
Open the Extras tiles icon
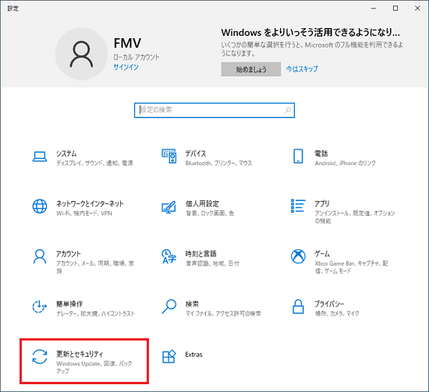tap(168, 356)
